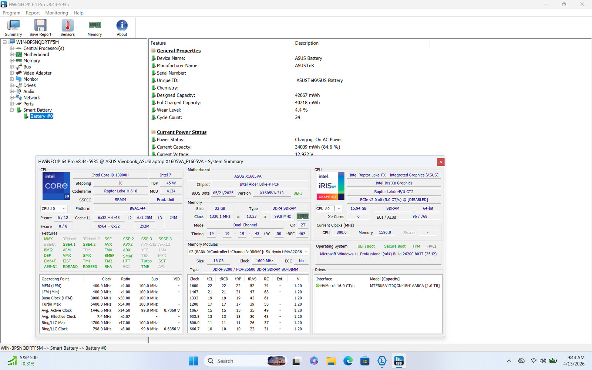The image size is (592, 370).
Task: Click the green memory chip icon by clock
Action: point(303,216)
